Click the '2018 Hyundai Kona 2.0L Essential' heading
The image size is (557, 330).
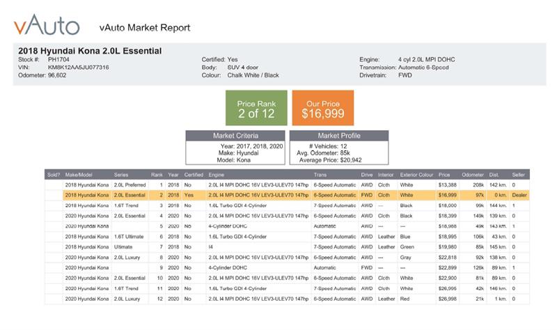90,51
